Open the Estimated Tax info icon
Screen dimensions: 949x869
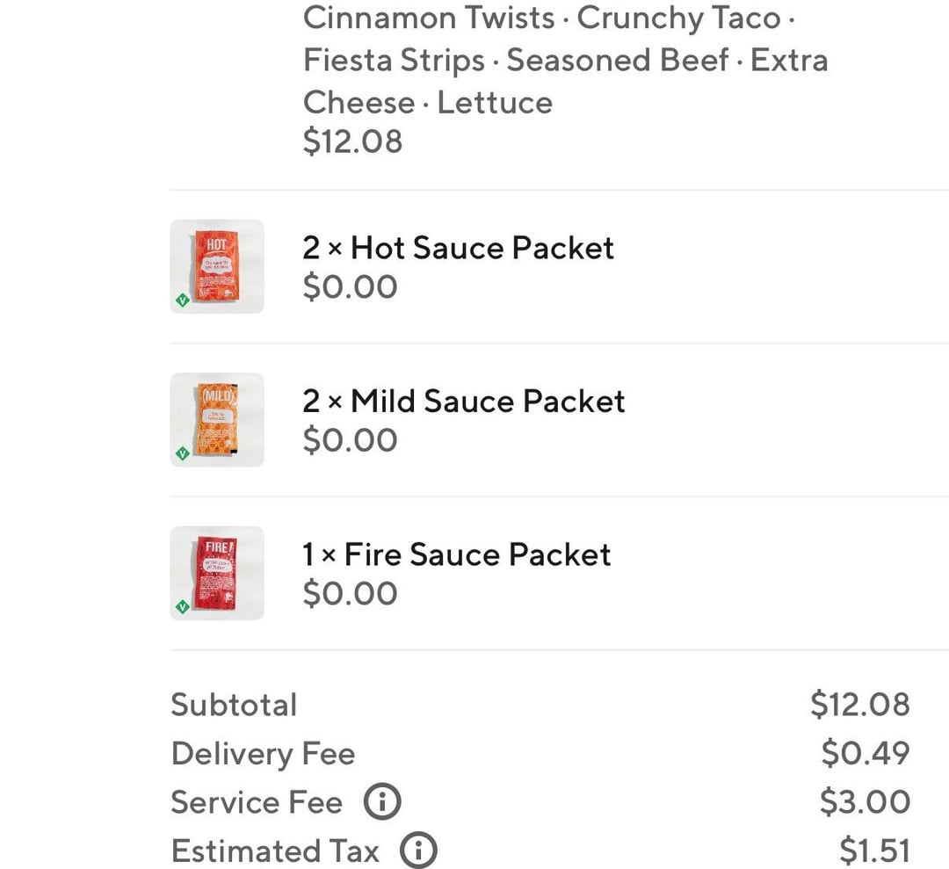click(418, 851)
